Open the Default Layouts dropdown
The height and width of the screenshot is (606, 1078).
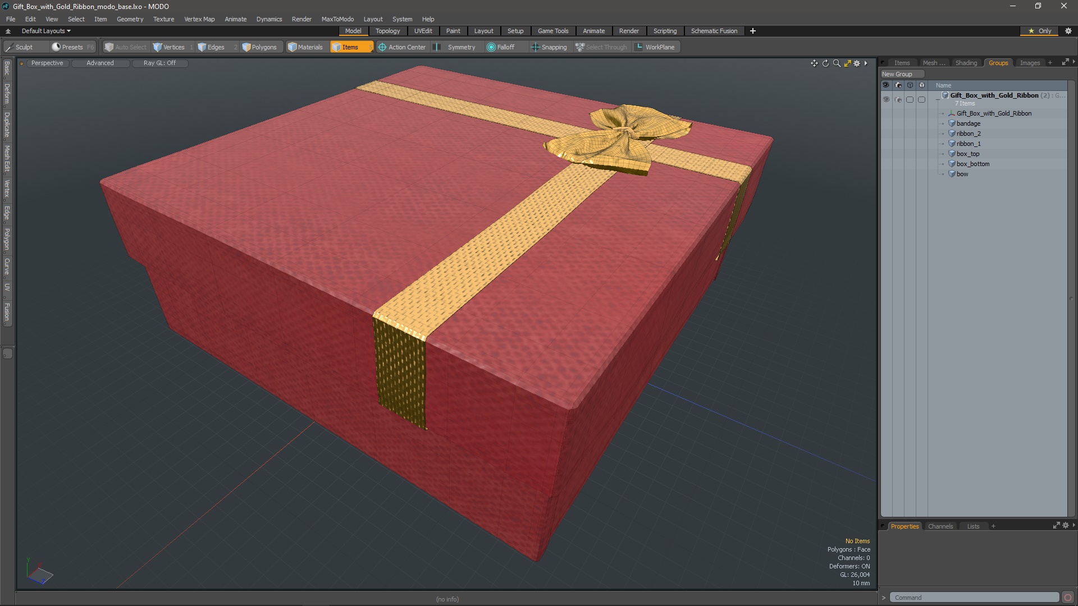(46, 31)
